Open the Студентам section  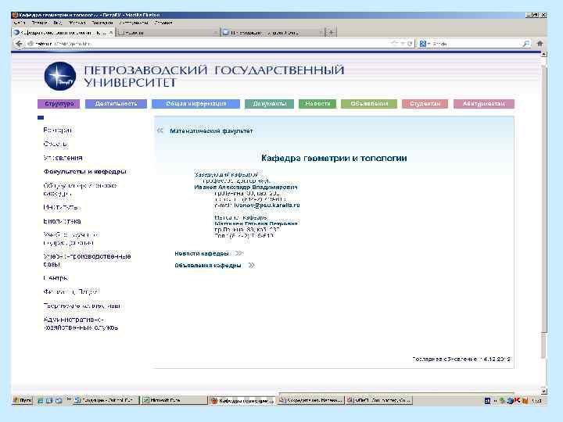click(x=425, y=104)
